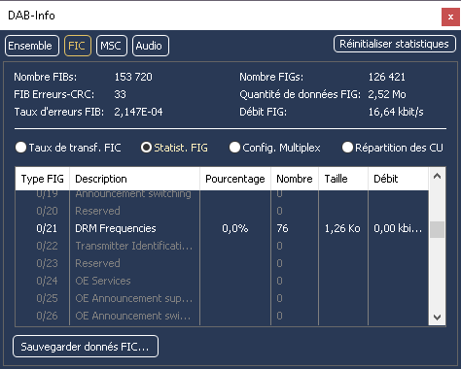461x369 pixels.
Task: Click the FIG data quantity 2,52 Mo
Action: pyautogui.click(x=387, y=94)
